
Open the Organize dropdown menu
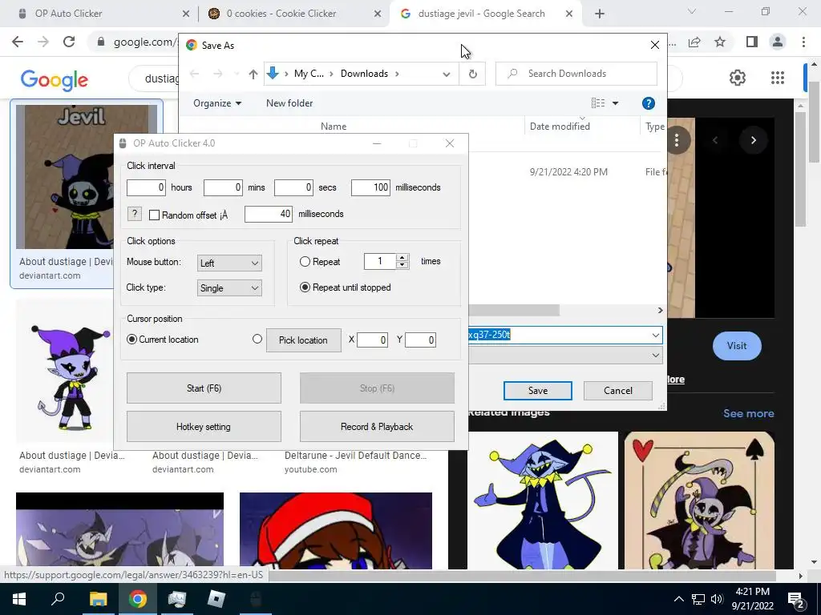[x=217, y=103]
